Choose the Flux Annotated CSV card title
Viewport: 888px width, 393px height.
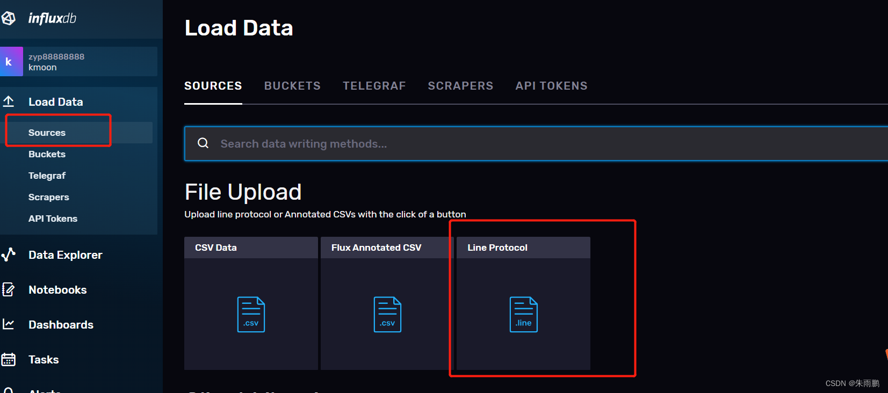pos(376,248)
